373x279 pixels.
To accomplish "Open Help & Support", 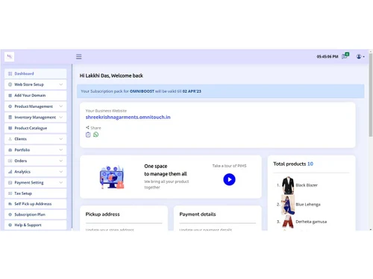I will pyautogui.click(x=36, y=225).
